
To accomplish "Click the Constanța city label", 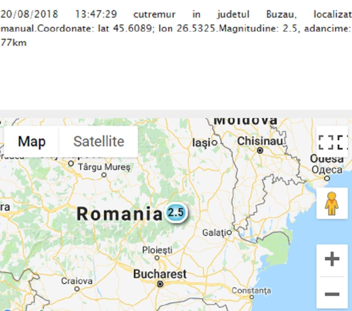I will pos(251,291).
